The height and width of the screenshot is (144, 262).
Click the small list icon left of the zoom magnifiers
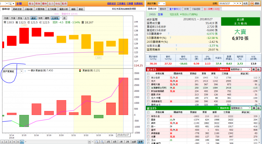click(x=90, y=142)
